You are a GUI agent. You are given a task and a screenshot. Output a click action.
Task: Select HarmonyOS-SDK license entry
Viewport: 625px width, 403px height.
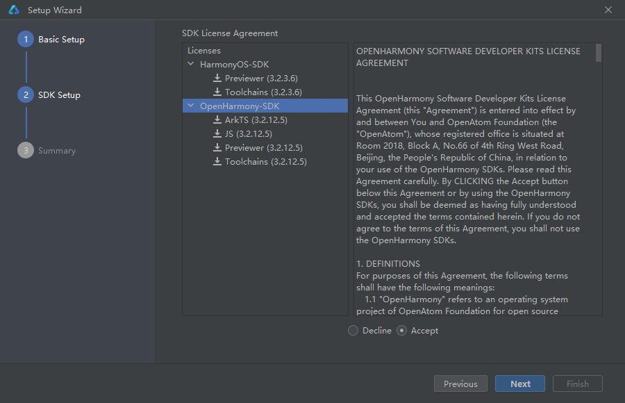coord(235,64)
